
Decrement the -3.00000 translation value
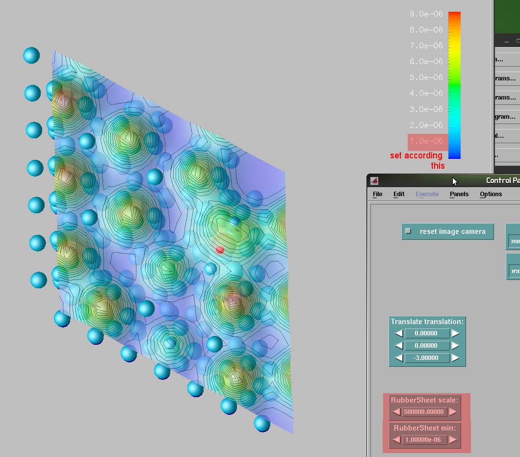pos(399,358)
